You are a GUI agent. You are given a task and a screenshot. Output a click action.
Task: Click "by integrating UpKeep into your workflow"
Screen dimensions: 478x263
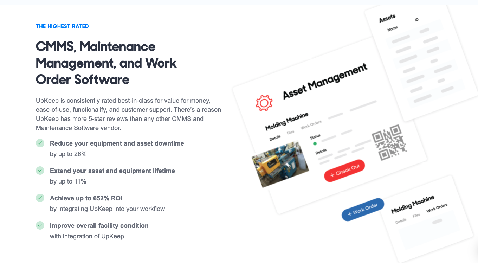tap(108, 209)
